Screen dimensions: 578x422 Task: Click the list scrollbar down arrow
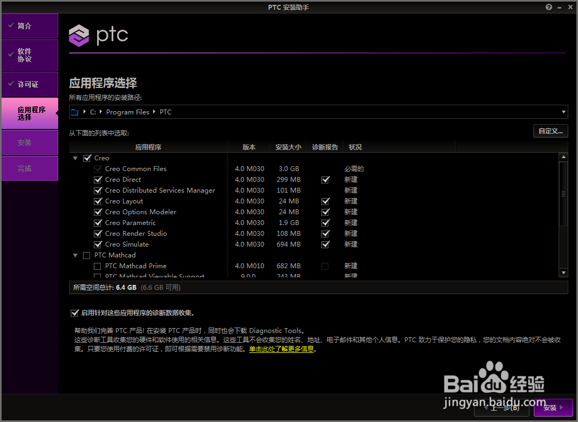(563, 273)
